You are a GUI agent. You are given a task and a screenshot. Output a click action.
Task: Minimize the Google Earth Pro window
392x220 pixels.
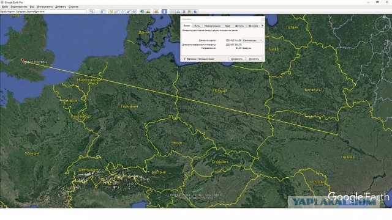click(368, 2)
